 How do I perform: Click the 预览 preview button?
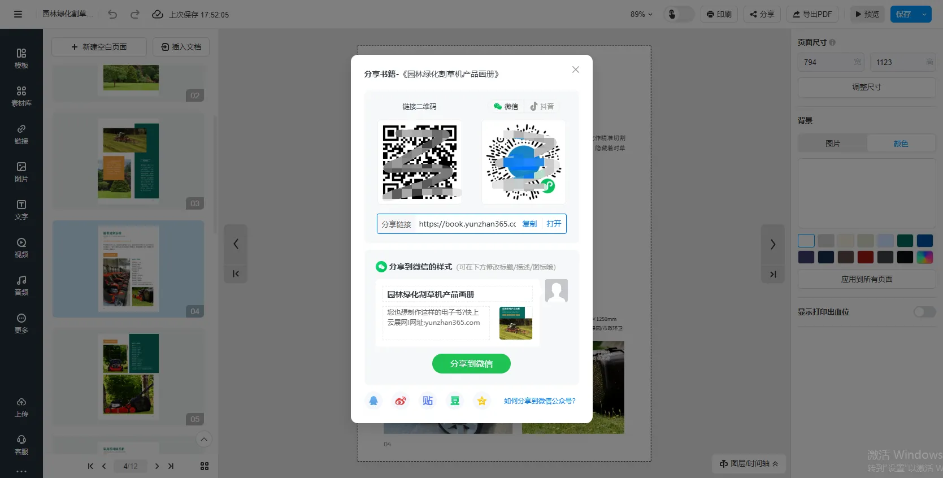click(867, 14)
